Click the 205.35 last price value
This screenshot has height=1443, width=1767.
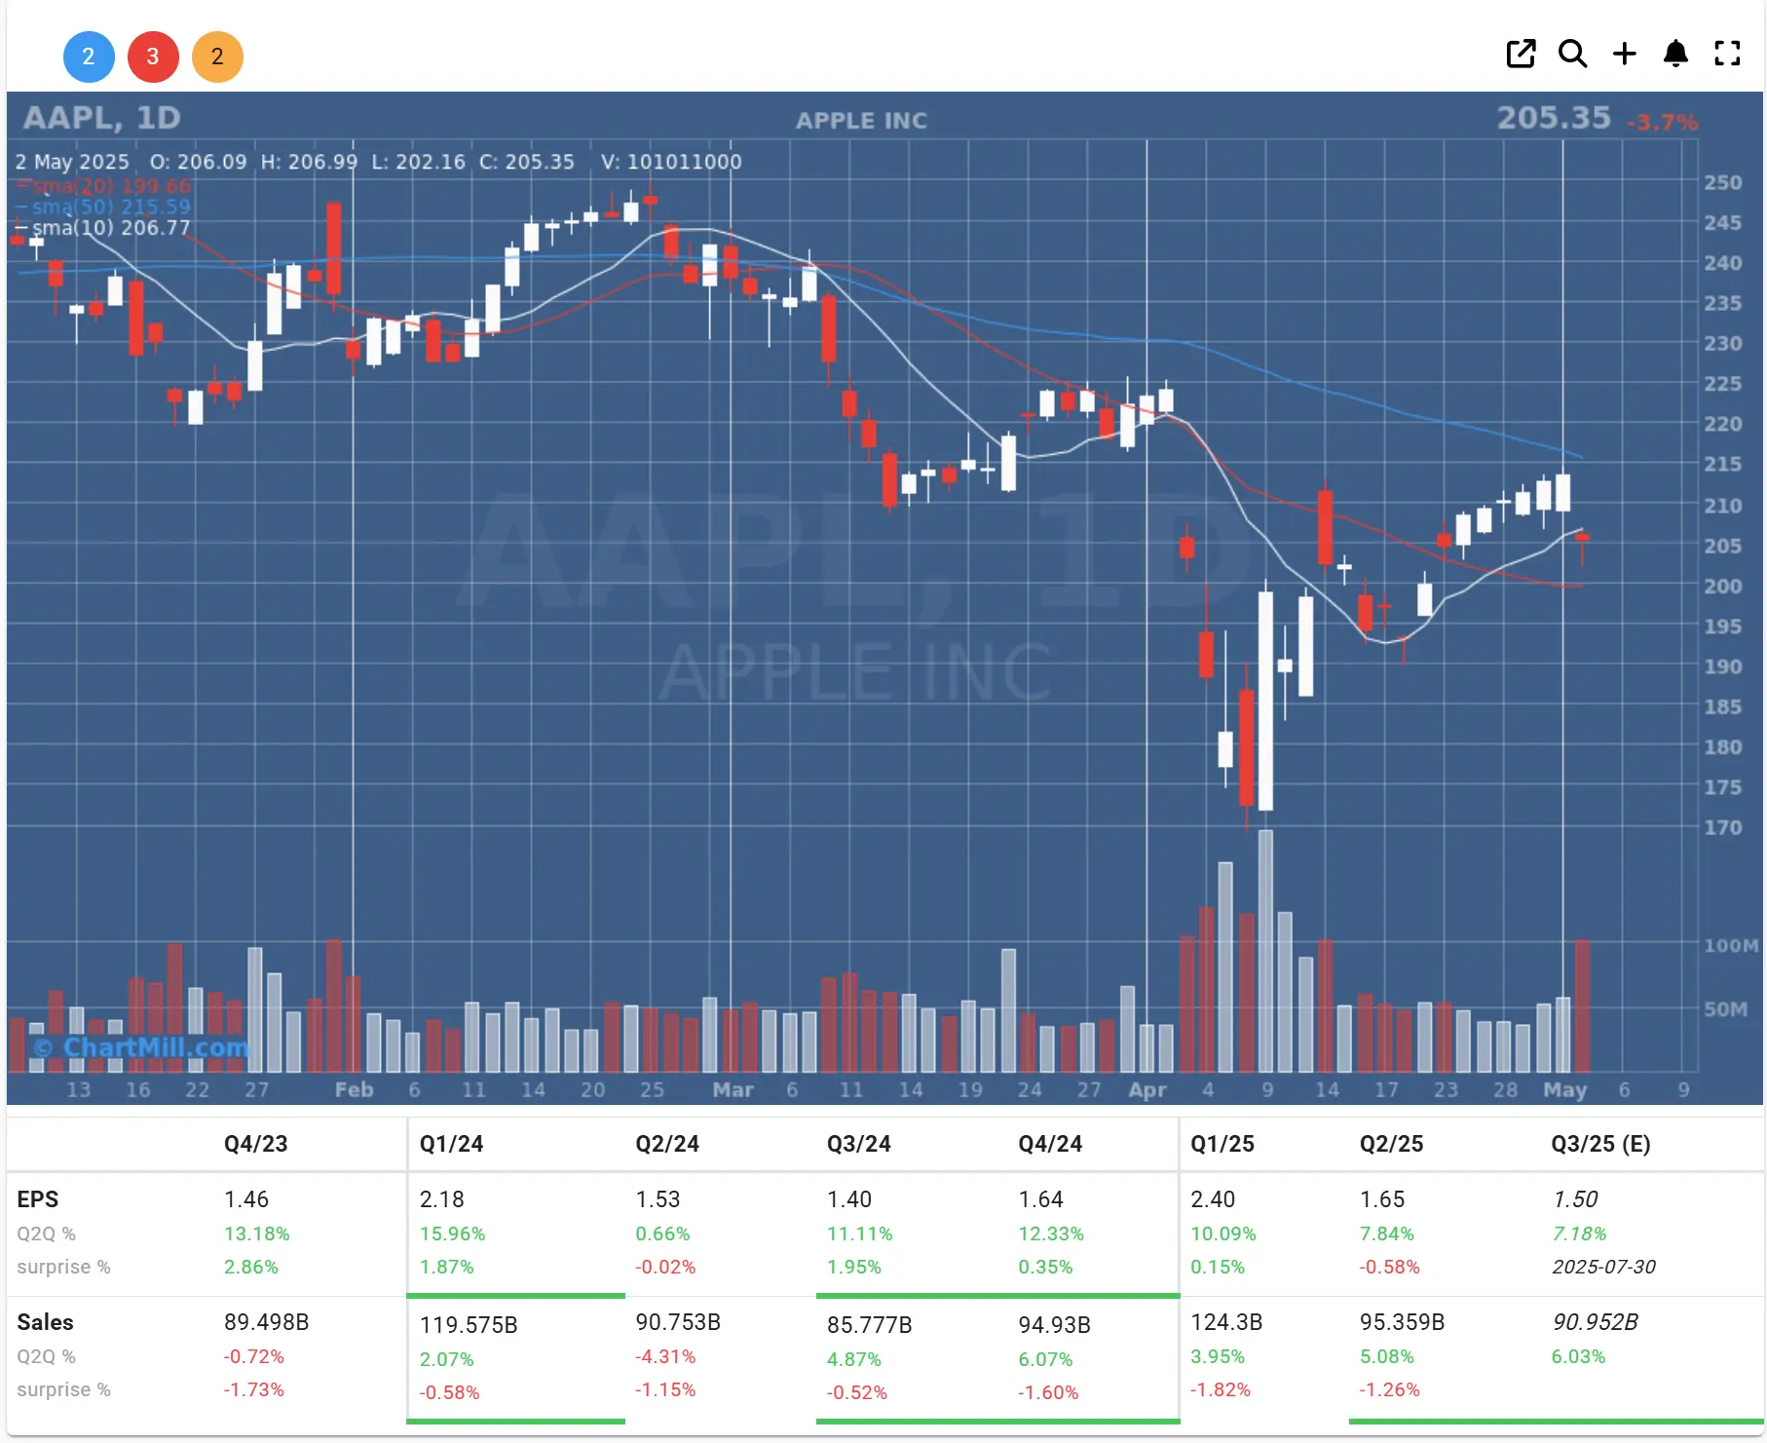(1554, 118)
